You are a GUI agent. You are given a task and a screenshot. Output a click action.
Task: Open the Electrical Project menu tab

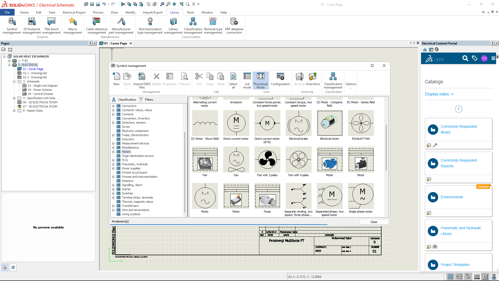(74, 12)
